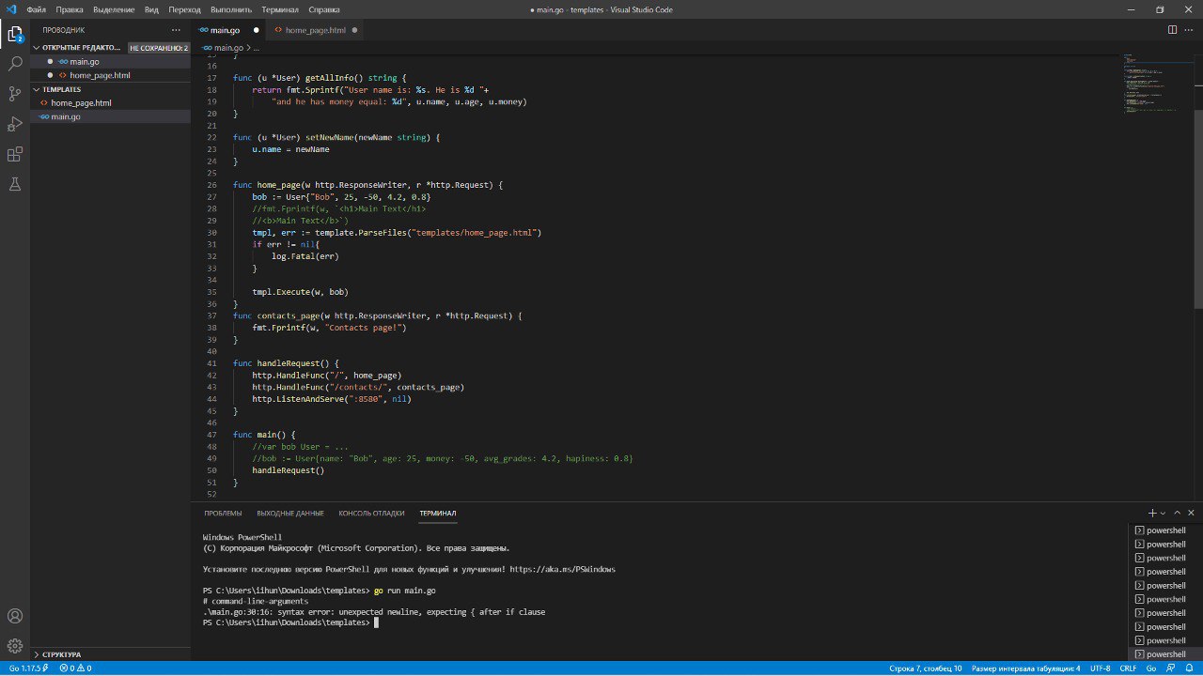
Task: Click the CRLF line ending button
Action: (1128, 668)
